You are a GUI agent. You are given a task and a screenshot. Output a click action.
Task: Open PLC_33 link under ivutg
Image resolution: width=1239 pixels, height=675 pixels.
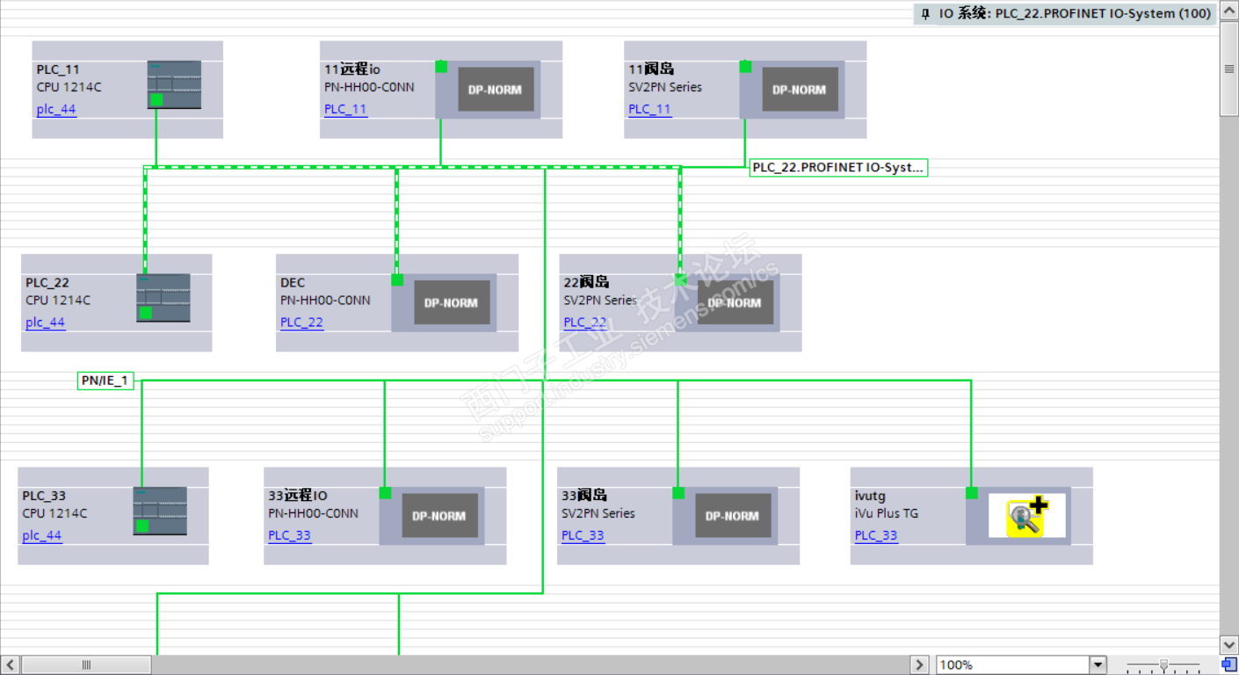pos(876,535)
